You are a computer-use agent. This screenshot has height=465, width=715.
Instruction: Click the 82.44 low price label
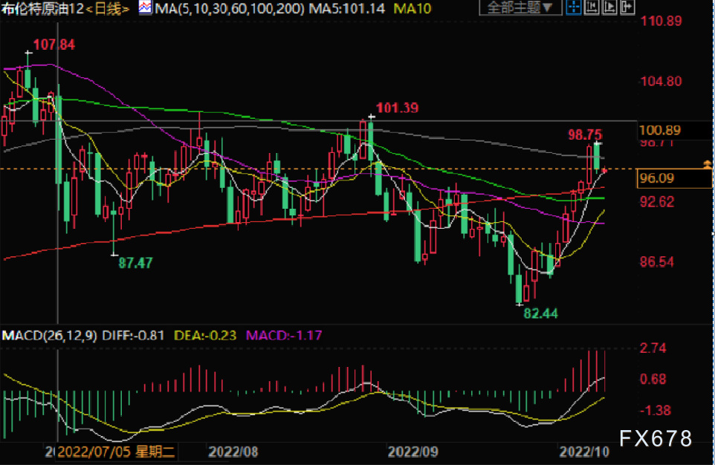541,313
